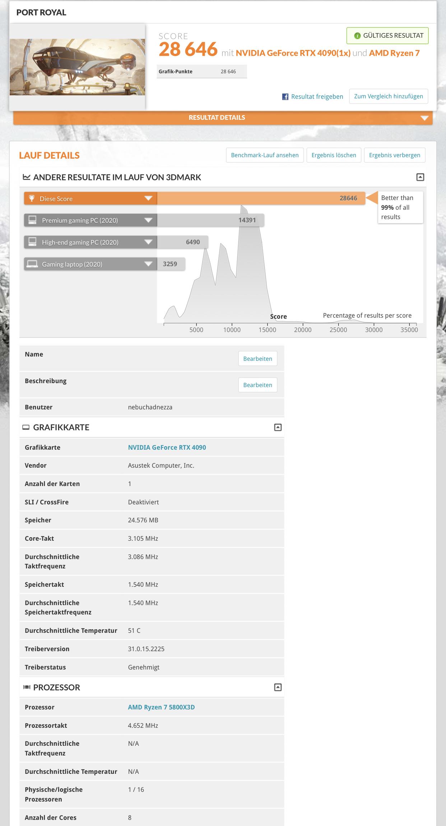Image resolution: width=446 pixels, height=826 pixels.
Task: Click the chart icon beside Andere Resultate heading
Action: (x=27, y=177)
